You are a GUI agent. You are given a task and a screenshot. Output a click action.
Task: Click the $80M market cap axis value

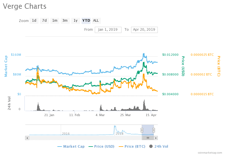[x=17, y=74]
